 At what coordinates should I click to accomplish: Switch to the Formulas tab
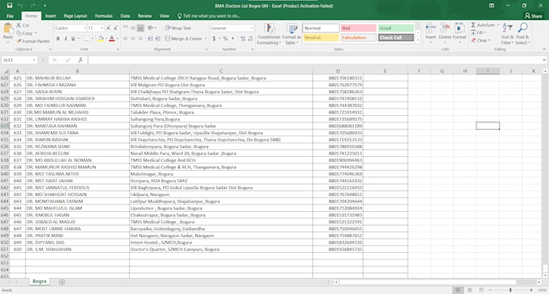[103, 16]
